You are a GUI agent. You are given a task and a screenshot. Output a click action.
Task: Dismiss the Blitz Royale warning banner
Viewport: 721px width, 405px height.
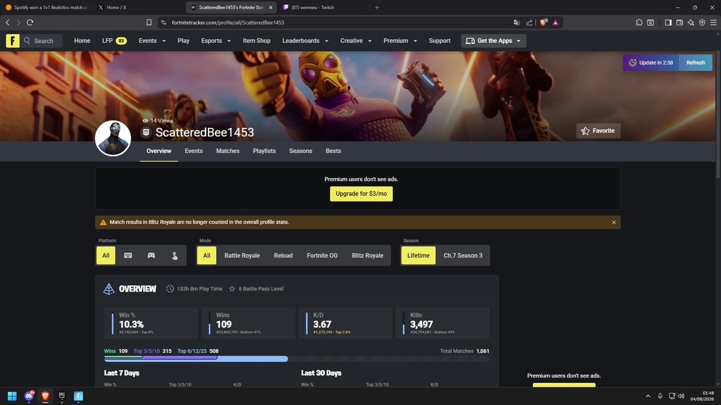[x=613, y=222]
